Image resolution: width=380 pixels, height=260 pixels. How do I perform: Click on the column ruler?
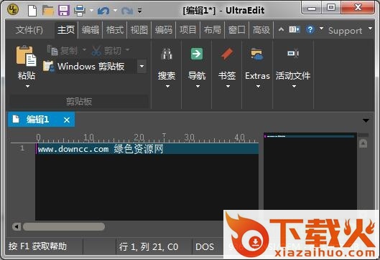[147, 138]
